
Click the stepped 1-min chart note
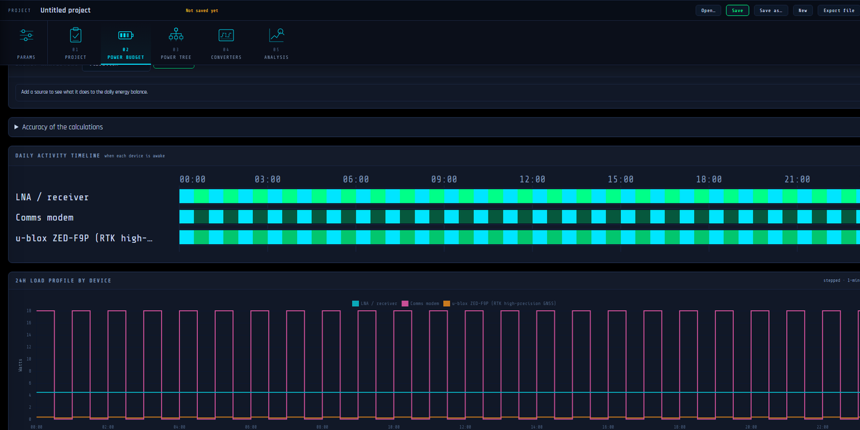pos(841,281)
